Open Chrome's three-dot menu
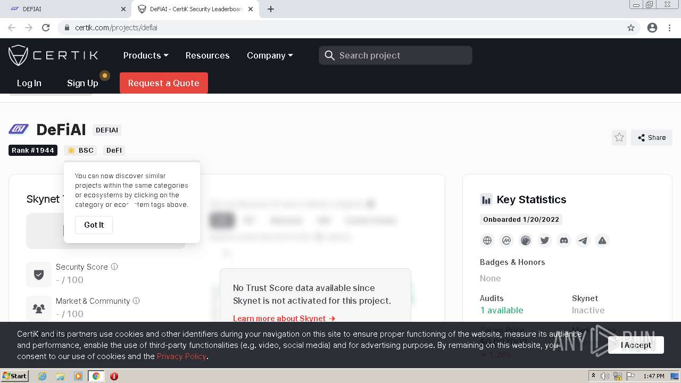The width and height of the screenshot is (681, 383). point(670,28)
